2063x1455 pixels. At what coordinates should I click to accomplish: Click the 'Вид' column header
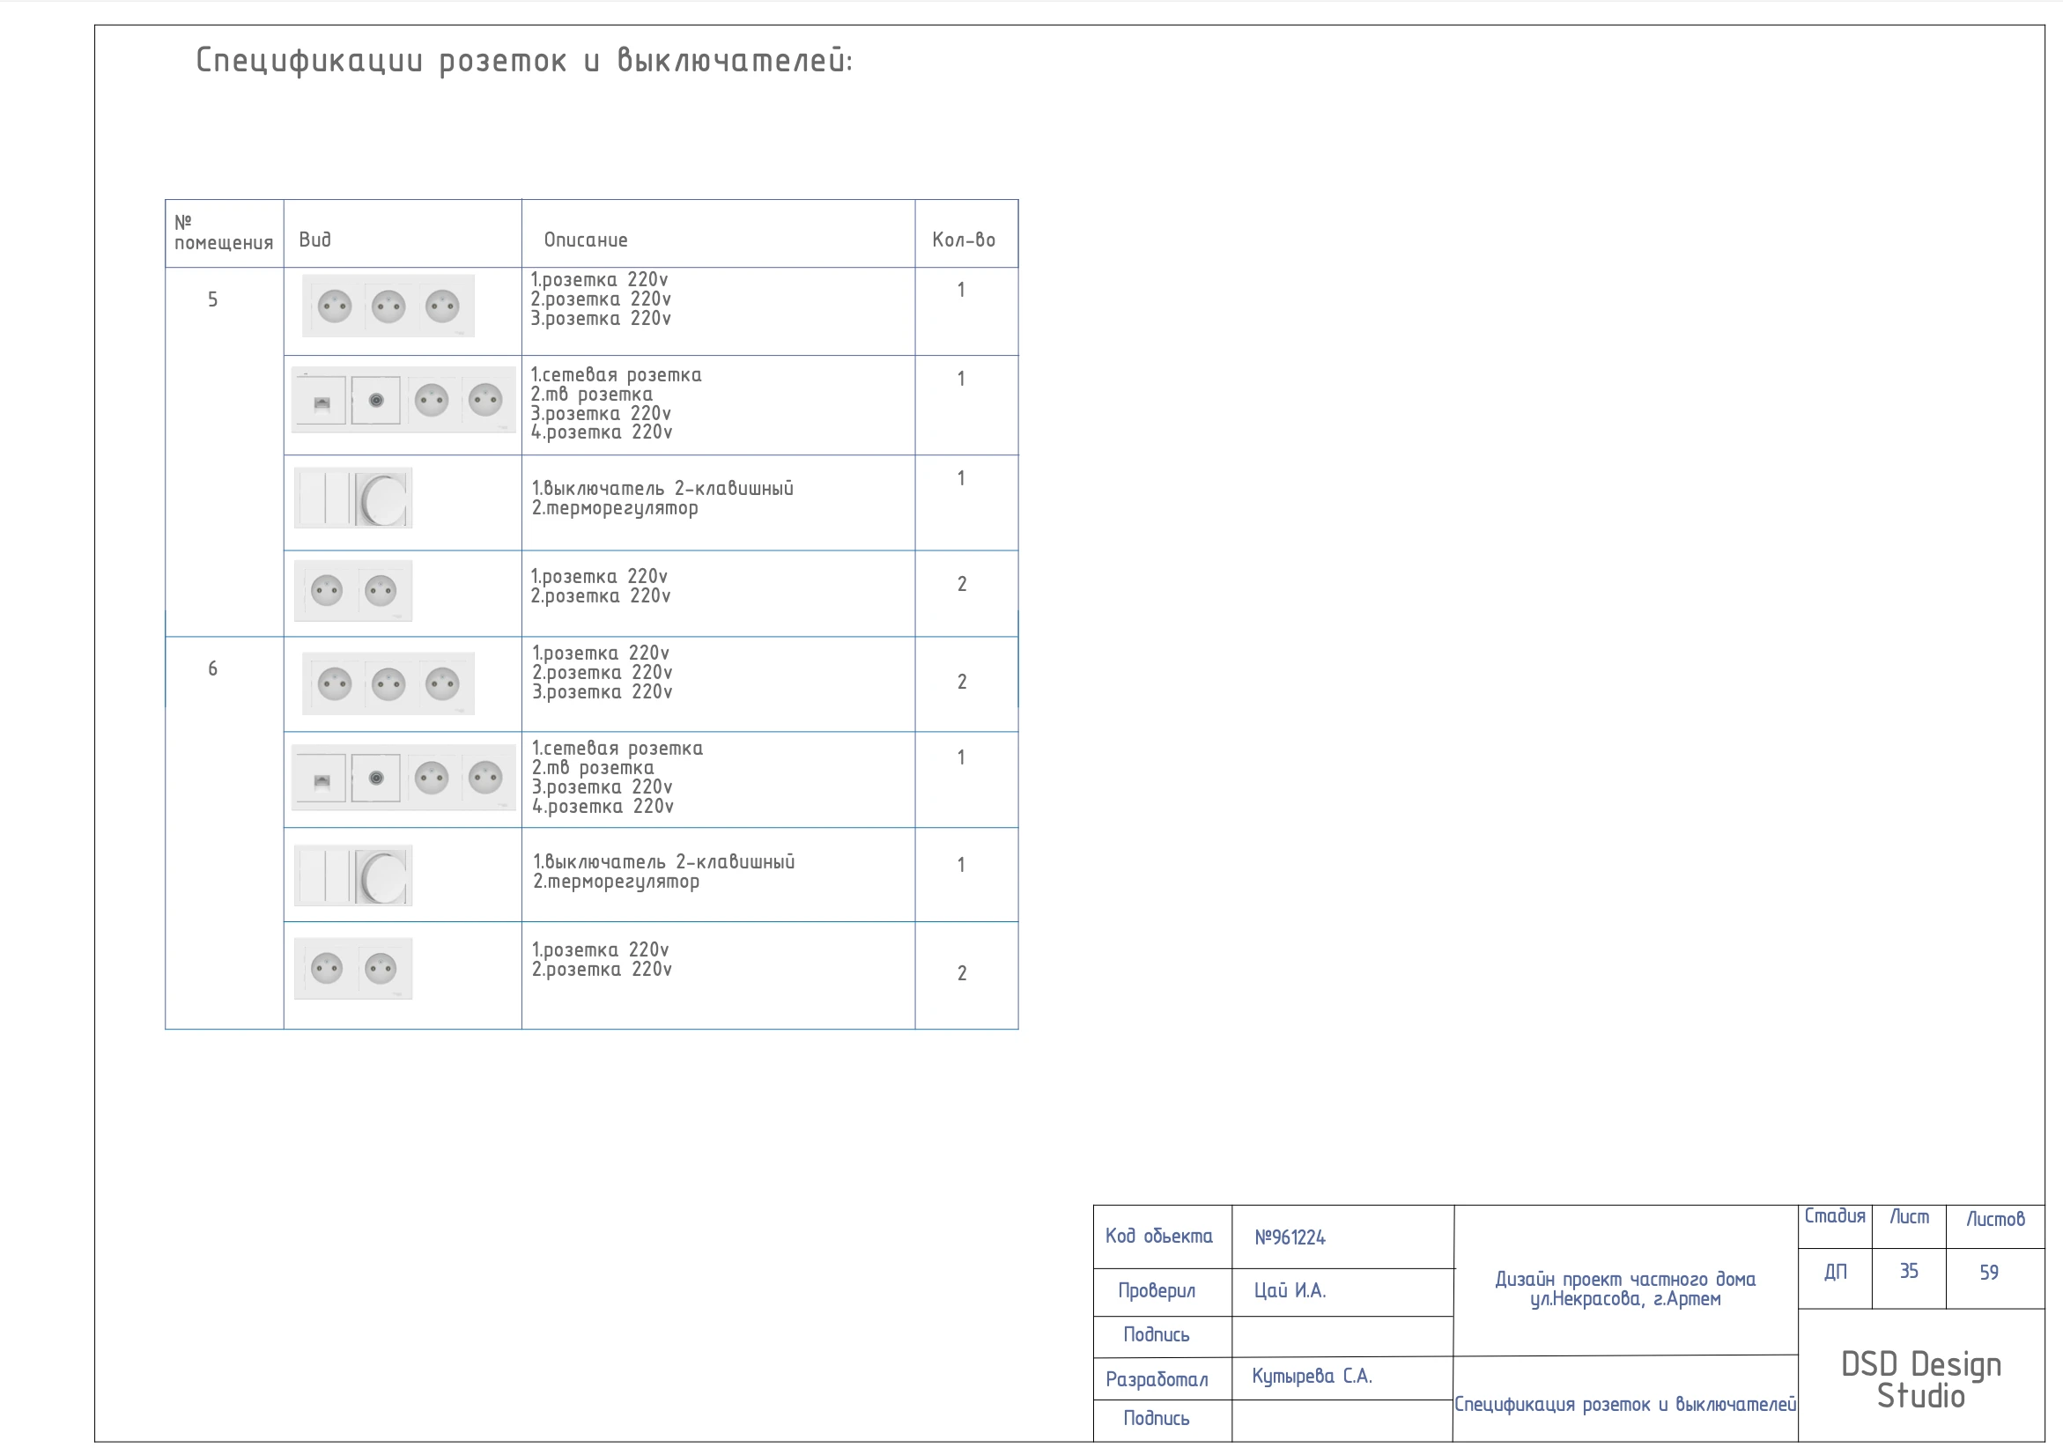(x=315, y=240)
